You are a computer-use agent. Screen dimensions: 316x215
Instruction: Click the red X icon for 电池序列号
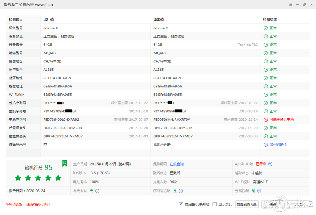266,120
